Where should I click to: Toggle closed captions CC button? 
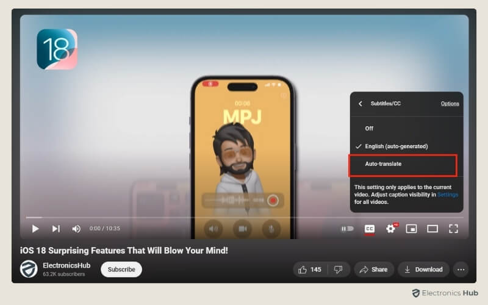tap(370, 229)
